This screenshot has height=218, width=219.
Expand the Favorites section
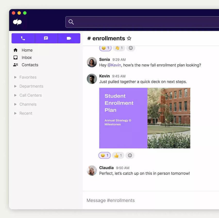[28, 77]
